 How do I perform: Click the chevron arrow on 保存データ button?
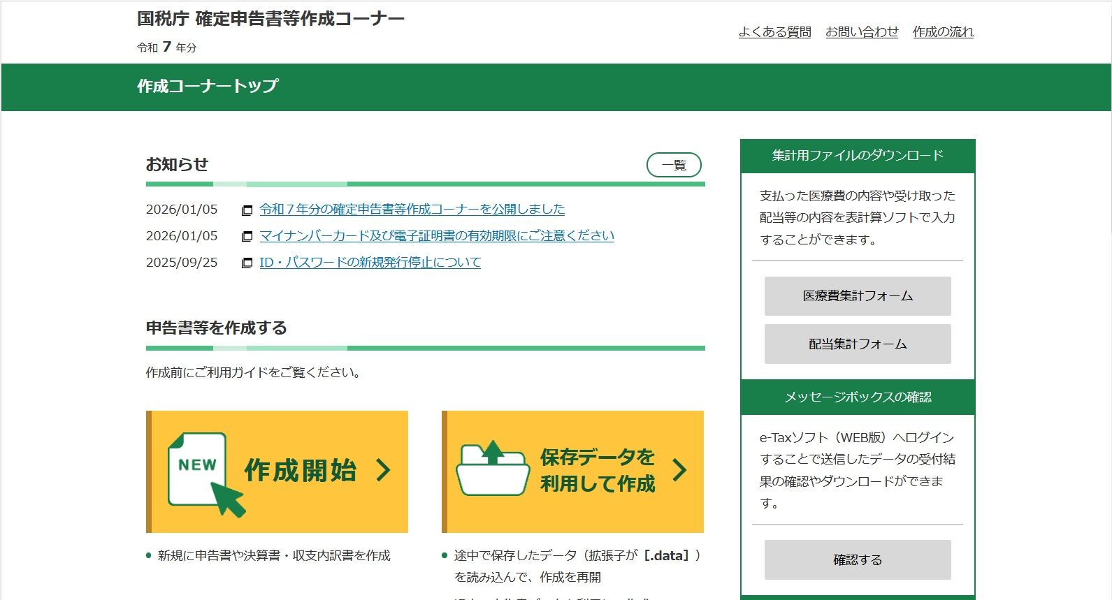679,470
